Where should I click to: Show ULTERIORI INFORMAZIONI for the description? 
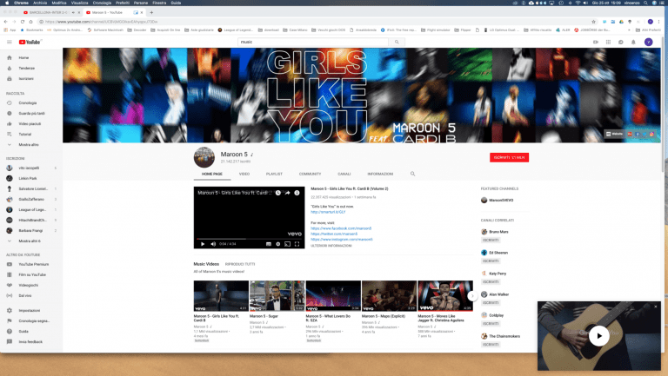pyautogui.click(x=331, y=246)
